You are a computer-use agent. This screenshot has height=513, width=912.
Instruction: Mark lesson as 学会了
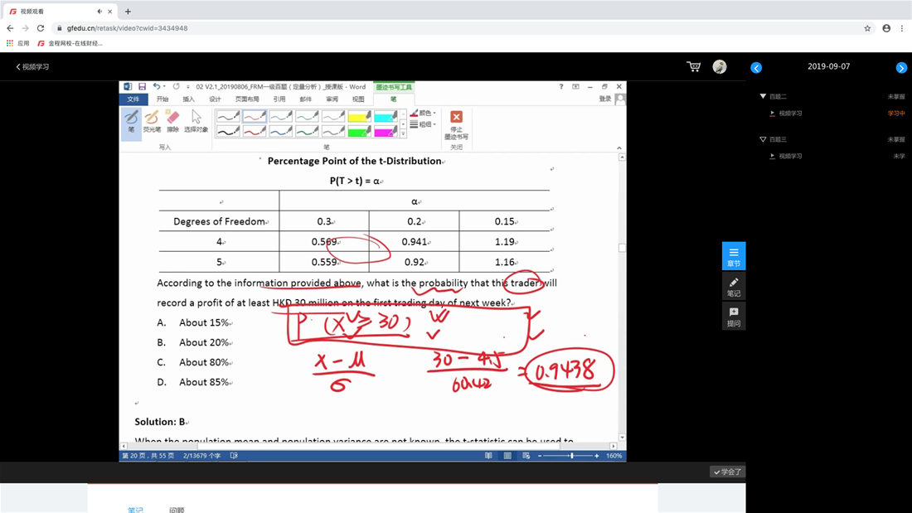727,472
